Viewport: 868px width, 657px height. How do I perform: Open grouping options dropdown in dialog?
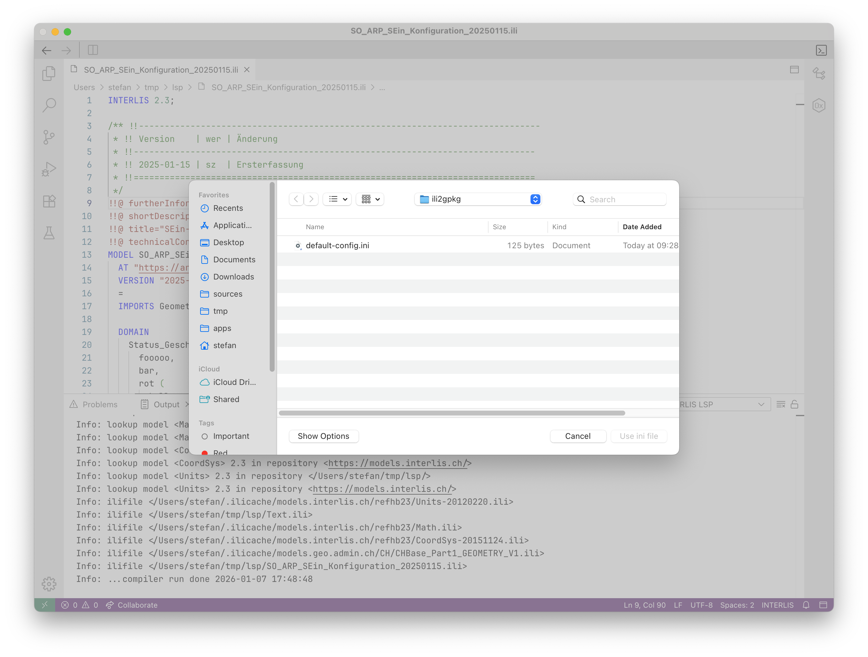click(x=370, y=199)
